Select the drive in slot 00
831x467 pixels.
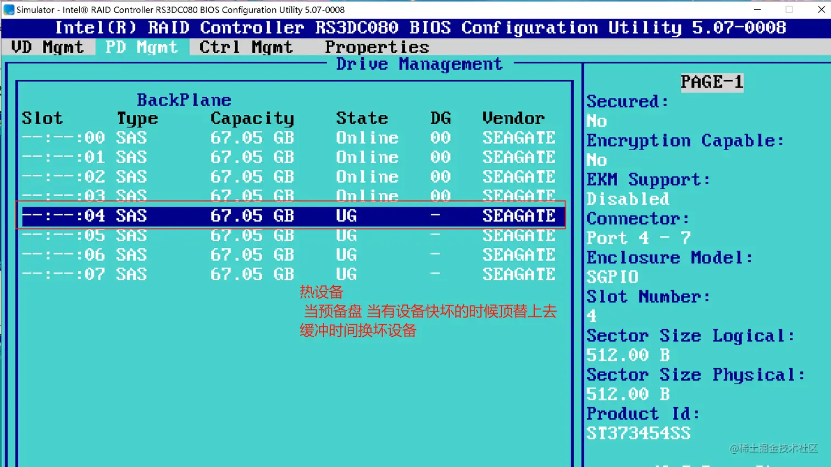click(x=289, y=137)
